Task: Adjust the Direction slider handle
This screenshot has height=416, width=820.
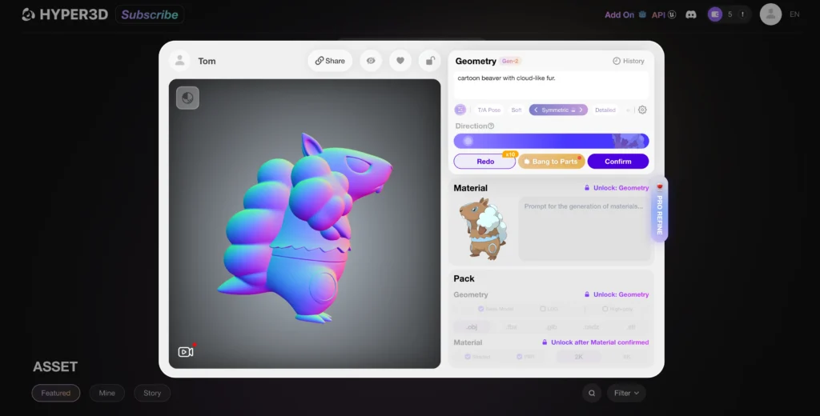Action: pos(468,141)
